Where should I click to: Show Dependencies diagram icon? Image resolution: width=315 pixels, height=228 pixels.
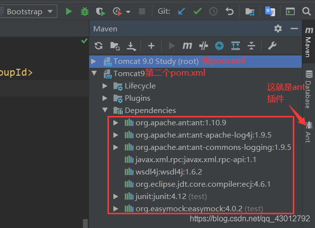(x=236, y=46)
